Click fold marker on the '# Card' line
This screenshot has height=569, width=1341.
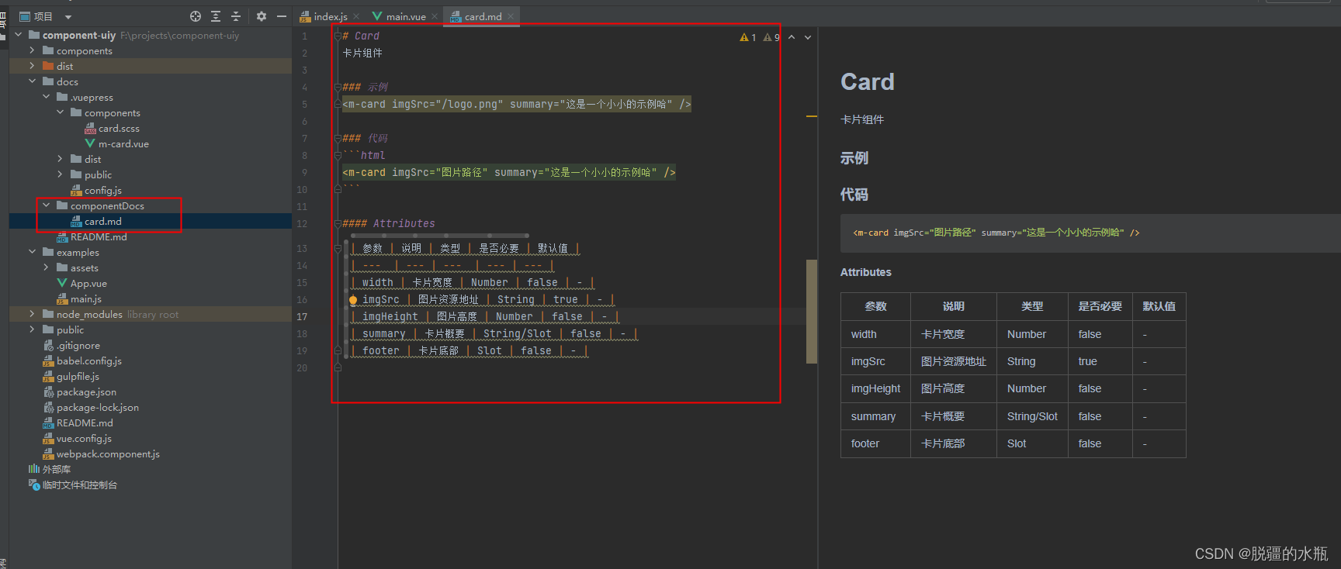click(338, 36)
